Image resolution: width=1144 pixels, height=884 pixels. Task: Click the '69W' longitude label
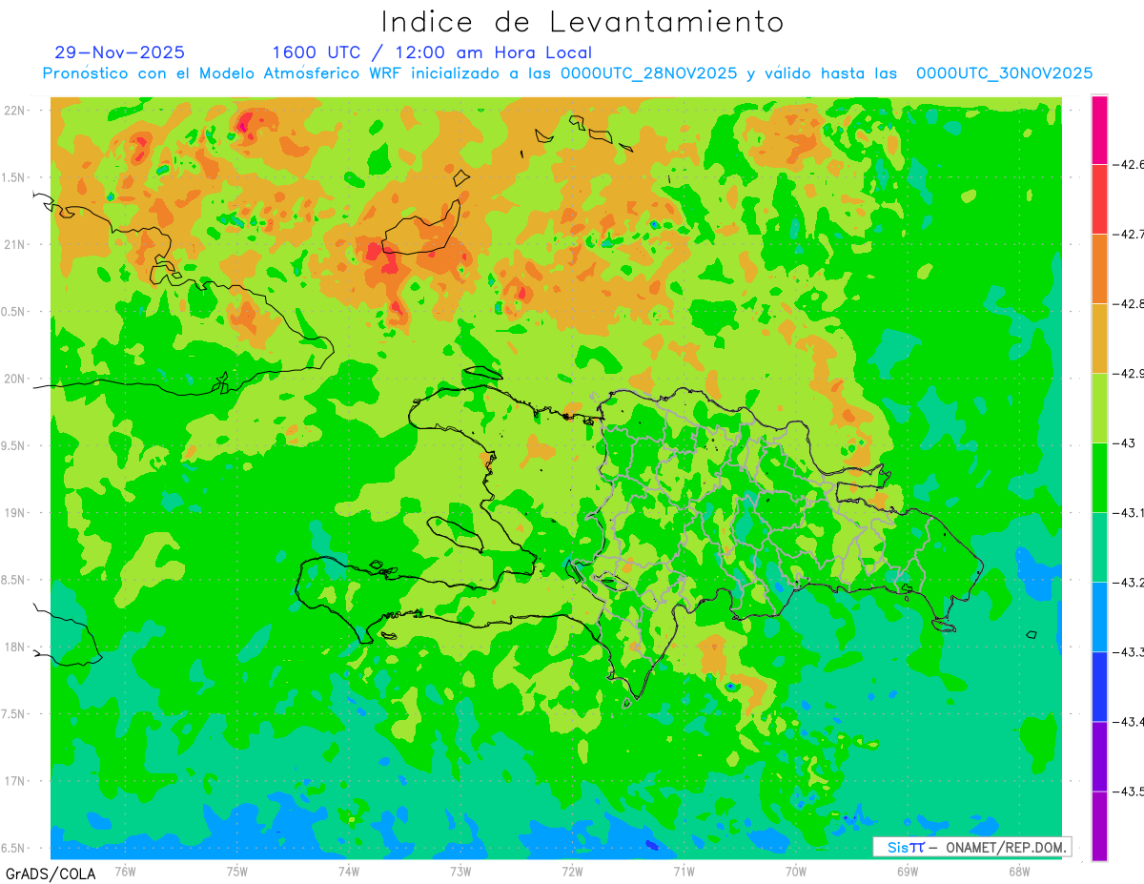pos(908,871)
